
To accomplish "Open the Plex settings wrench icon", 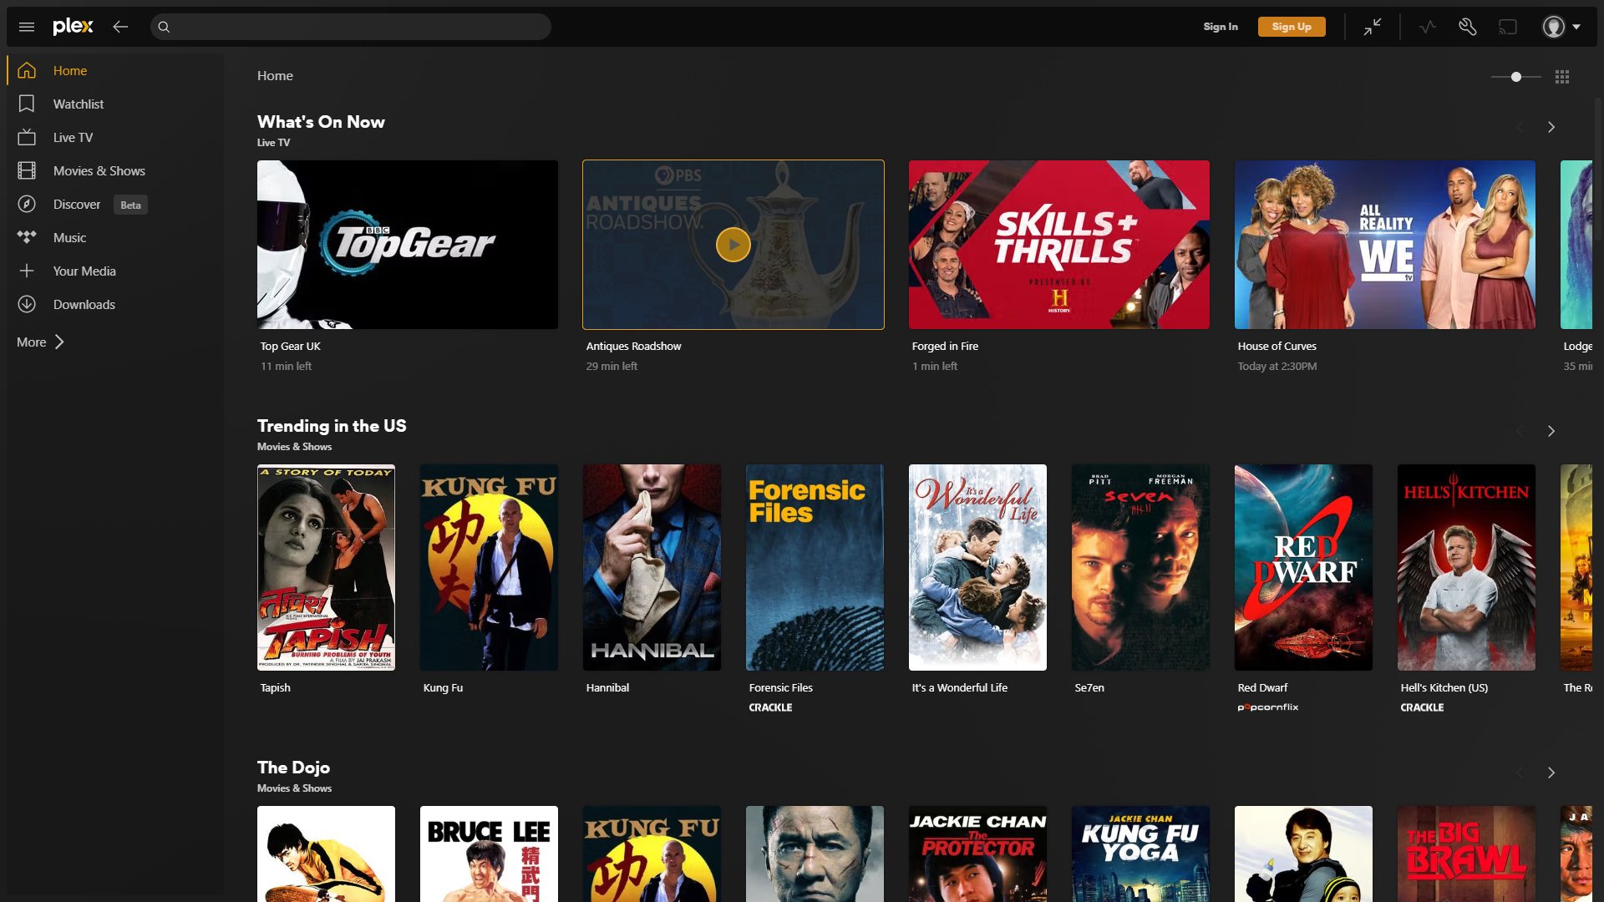I will [1467, 26].
